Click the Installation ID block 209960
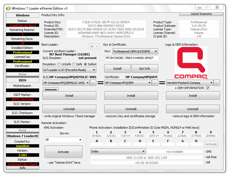The height and width of the screenshot is (177, 229). (211, 136)
